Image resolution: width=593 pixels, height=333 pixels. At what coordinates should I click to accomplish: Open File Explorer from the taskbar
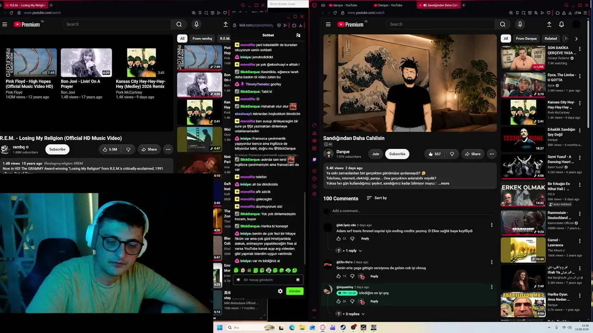pos(302,327)
